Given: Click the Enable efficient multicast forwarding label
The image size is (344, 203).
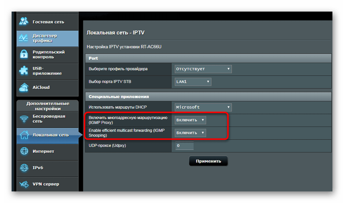Looking at the screenshot, I should [127, 133].
